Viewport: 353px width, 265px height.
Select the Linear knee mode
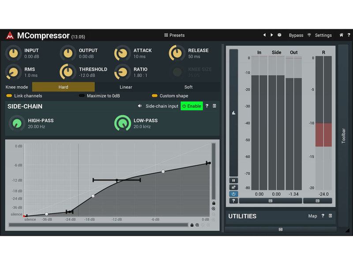(x=126, y=87)
